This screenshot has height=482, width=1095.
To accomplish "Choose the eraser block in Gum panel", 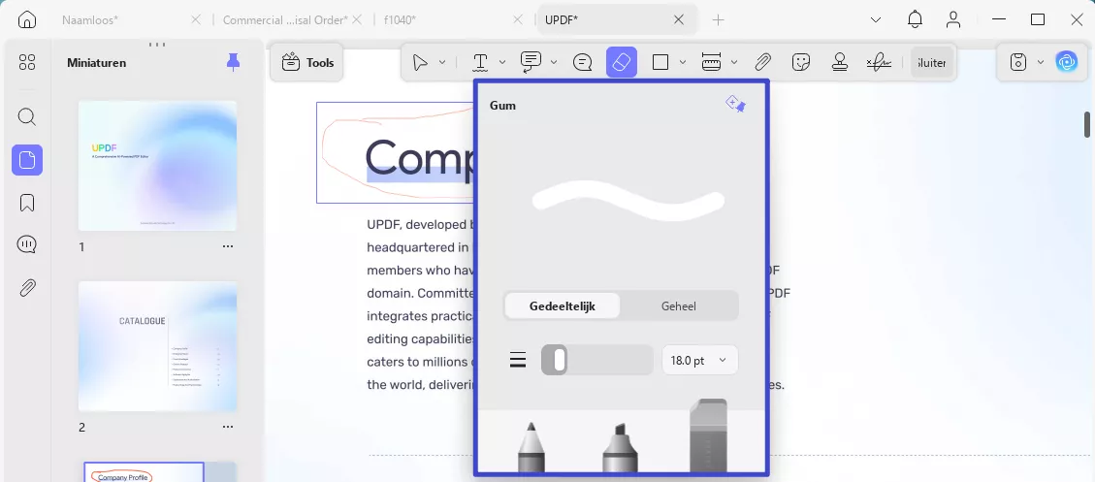I will click(708, 435).
